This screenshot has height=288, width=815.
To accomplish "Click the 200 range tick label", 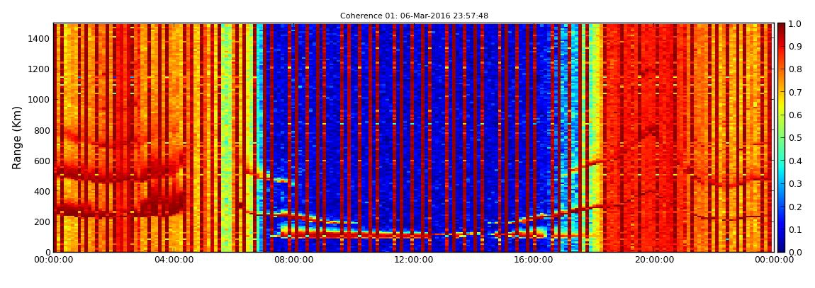I will coord(41,222).
